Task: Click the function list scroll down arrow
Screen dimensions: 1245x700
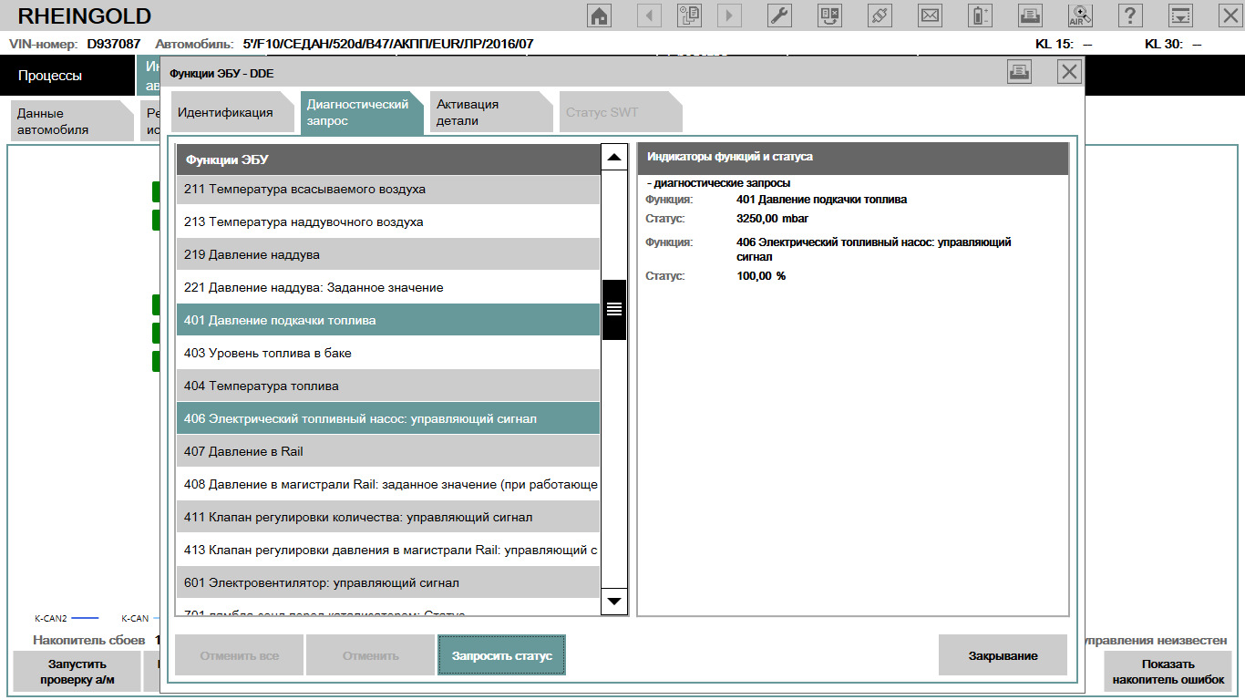Action: [x=614, y=602]
